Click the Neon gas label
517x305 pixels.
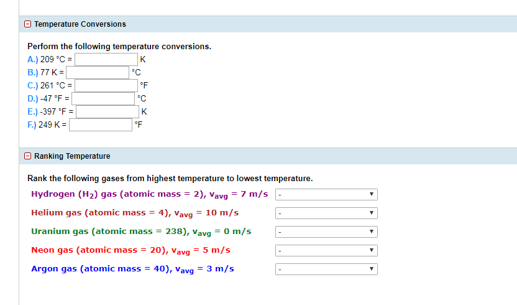tap(130, 250)
